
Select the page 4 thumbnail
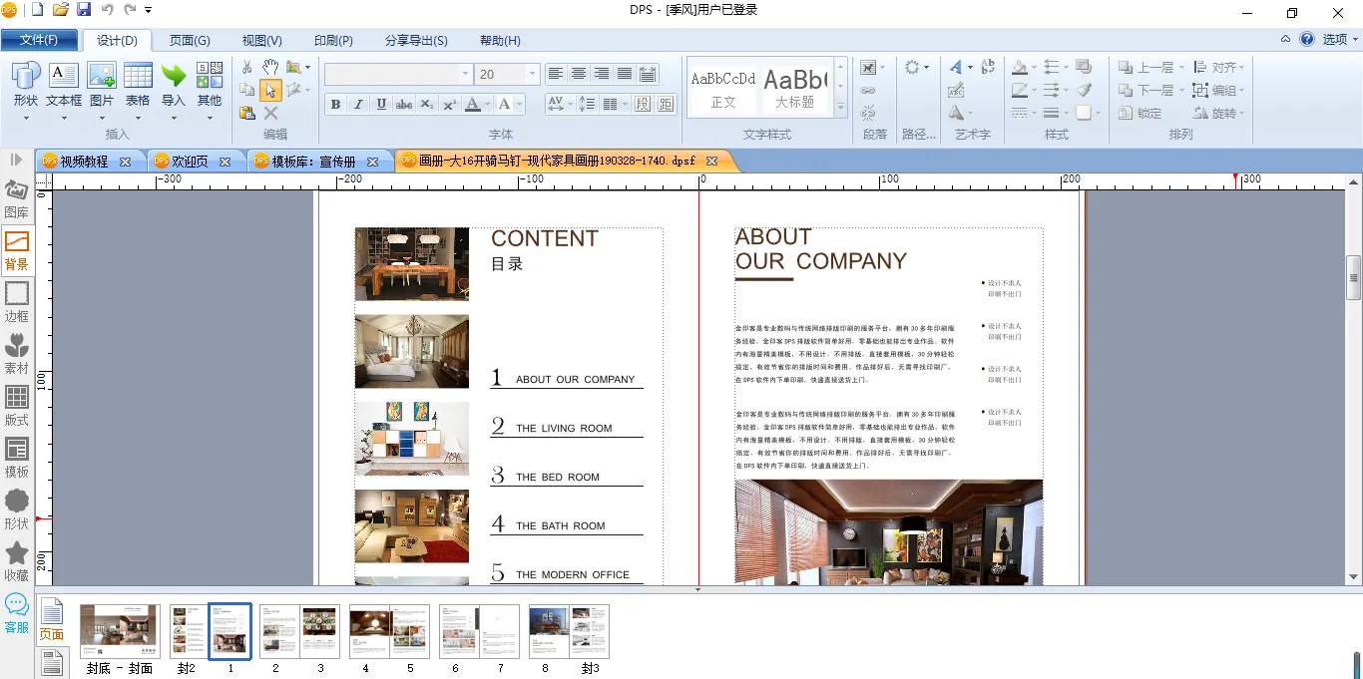click(x=368, y=632)
